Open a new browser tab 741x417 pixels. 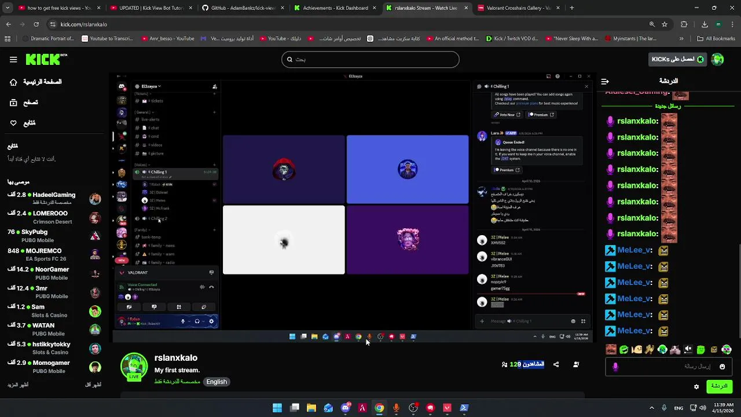click(572, 8)
